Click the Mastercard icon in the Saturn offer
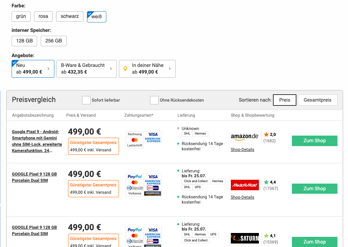This screenshot has height=247, width=348. pos(135,235)
